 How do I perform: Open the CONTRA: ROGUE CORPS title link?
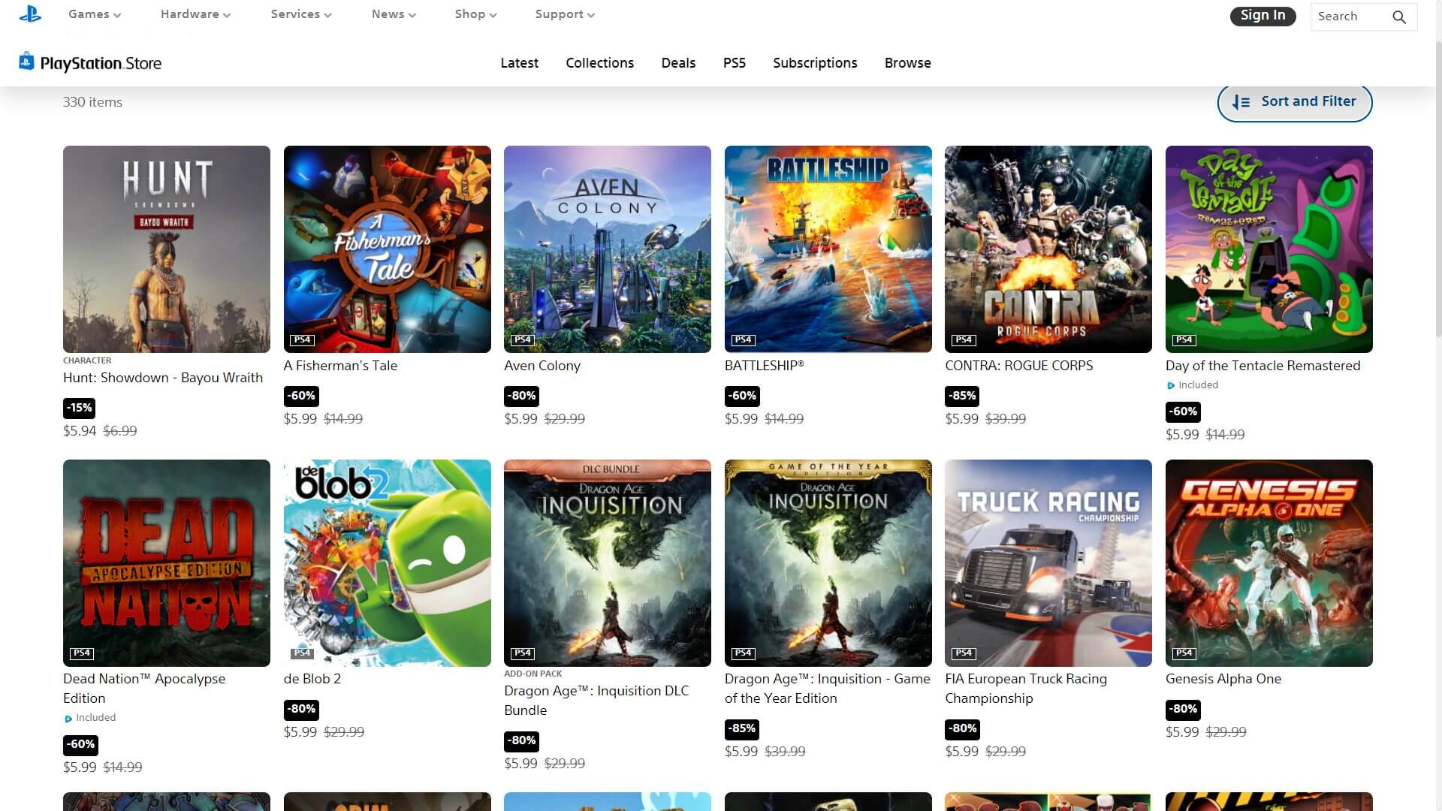pos(1018,366)
